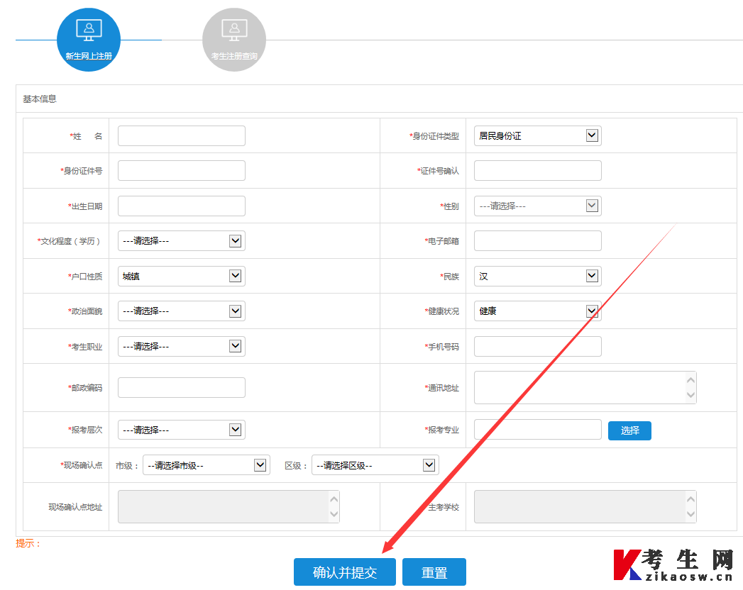The image size is (743, 590).
Task: Open the 区级 district dropdown
Action: coord(375,465)
